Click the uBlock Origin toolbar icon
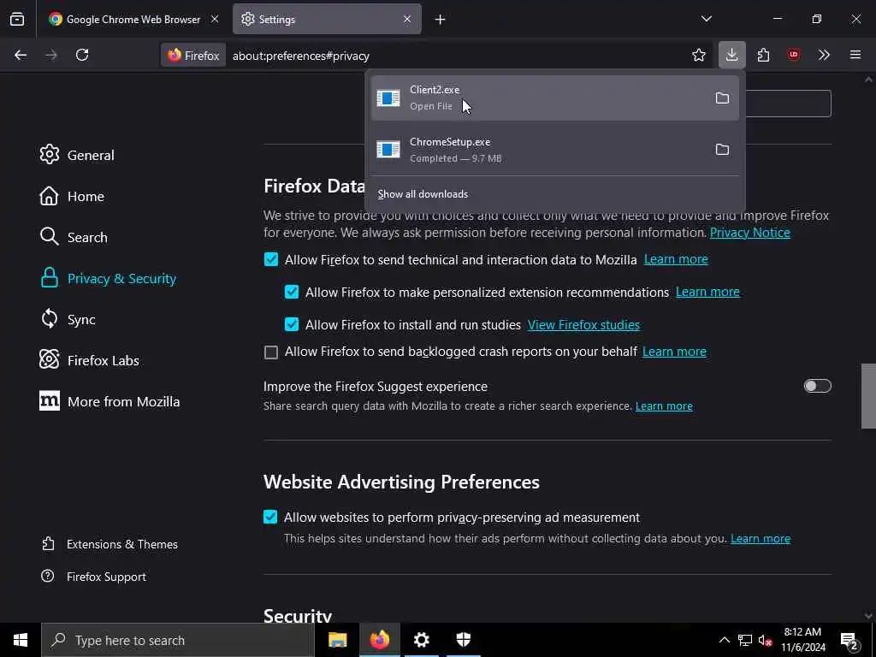Viewport: 876px width, 657px height. (794, 55)
